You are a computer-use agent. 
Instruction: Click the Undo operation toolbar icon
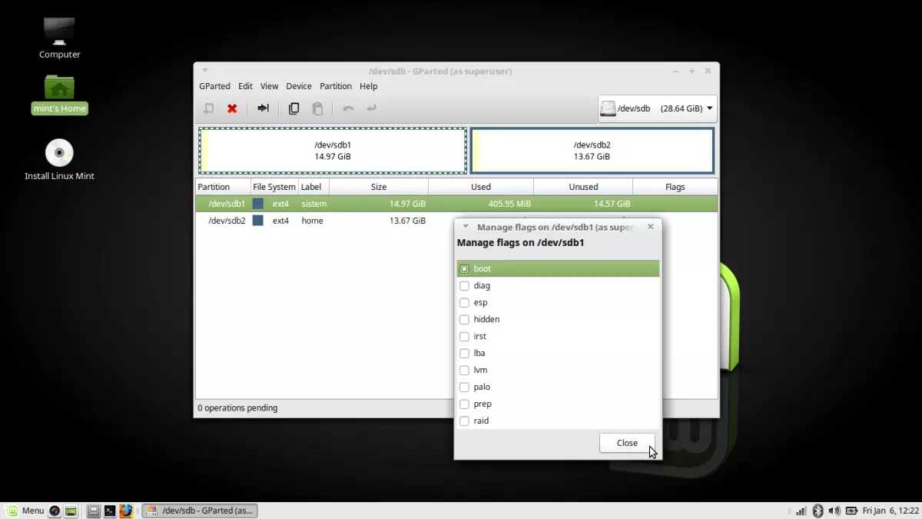pos(347,108)
